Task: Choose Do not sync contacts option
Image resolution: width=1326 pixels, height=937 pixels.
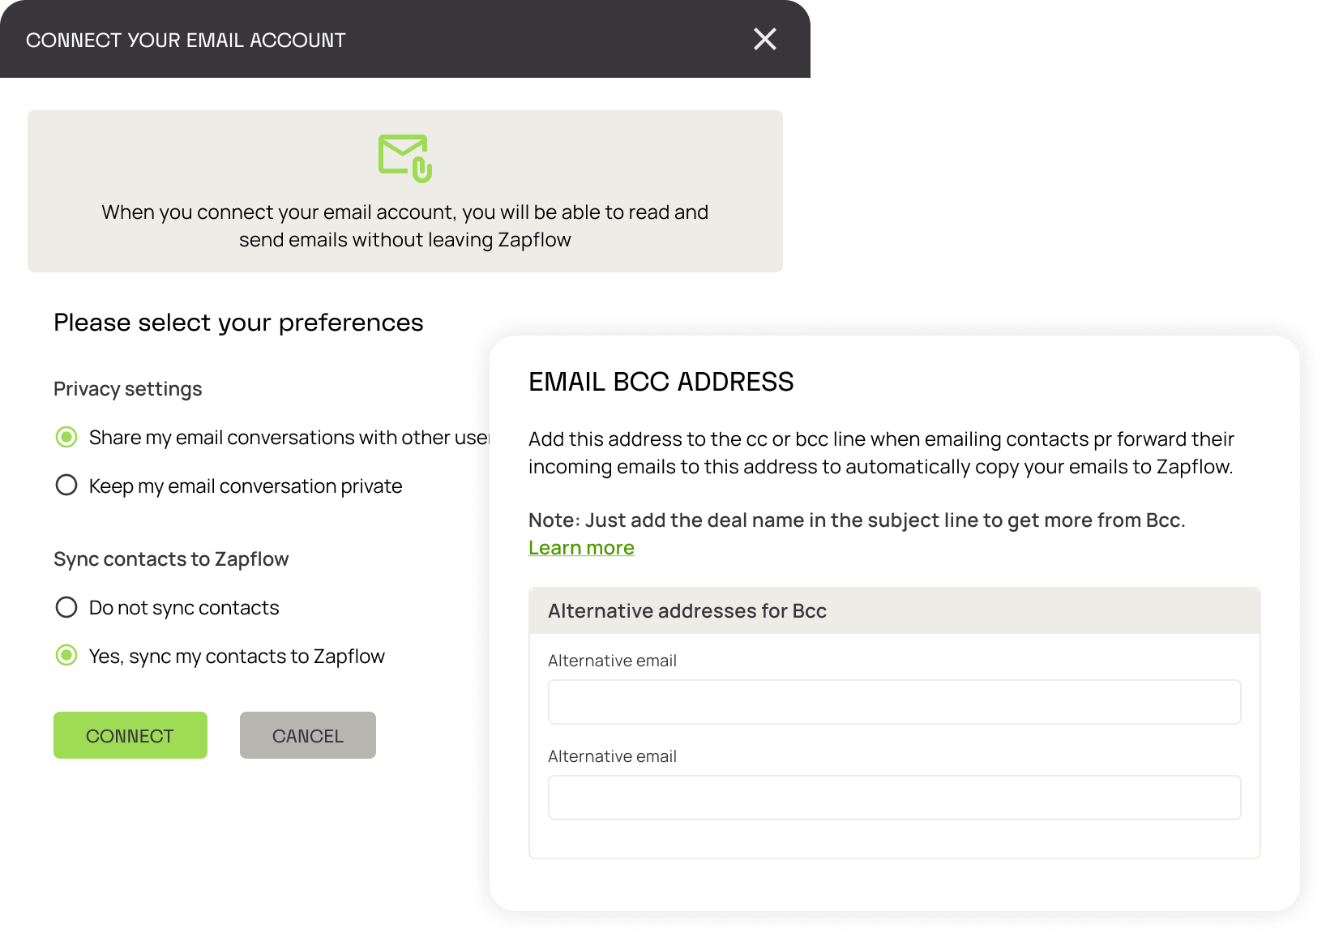Action: click(x=66, y=607)
